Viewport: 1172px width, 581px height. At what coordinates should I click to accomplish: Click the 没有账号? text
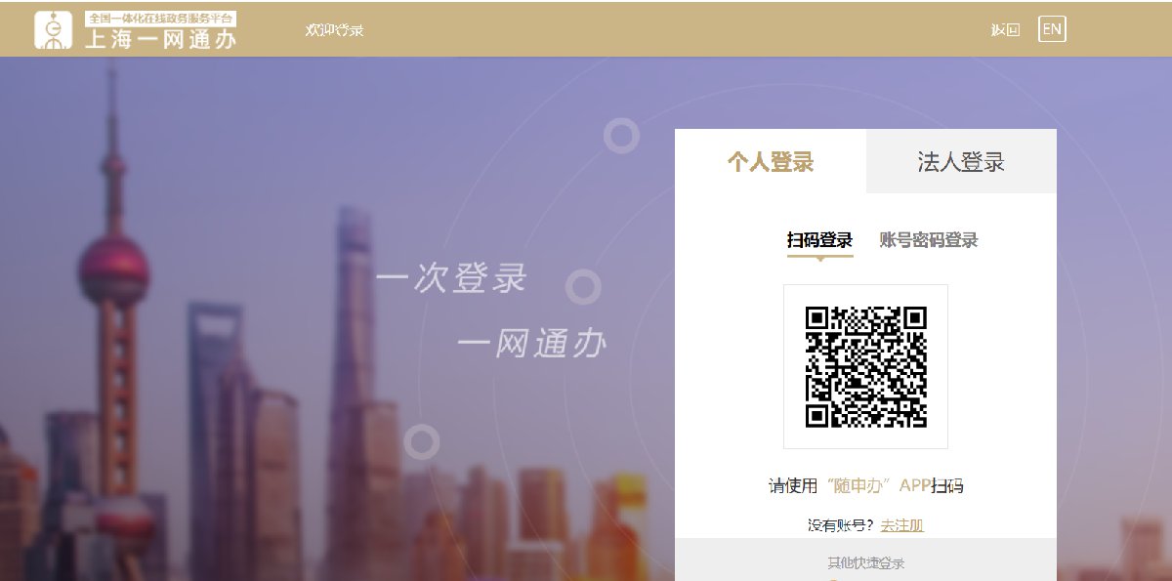[x=841, y=525]
